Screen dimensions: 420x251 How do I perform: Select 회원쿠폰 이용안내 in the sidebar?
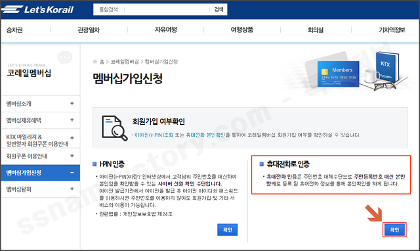(27, 156)
